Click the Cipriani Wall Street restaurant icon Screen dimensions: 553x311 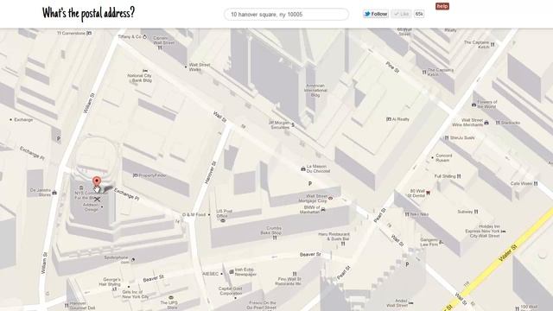pyautogui.click(x=159, y=48)
